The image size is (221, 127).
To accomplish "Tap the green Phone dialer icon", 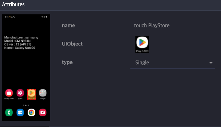I will (9, 113).
